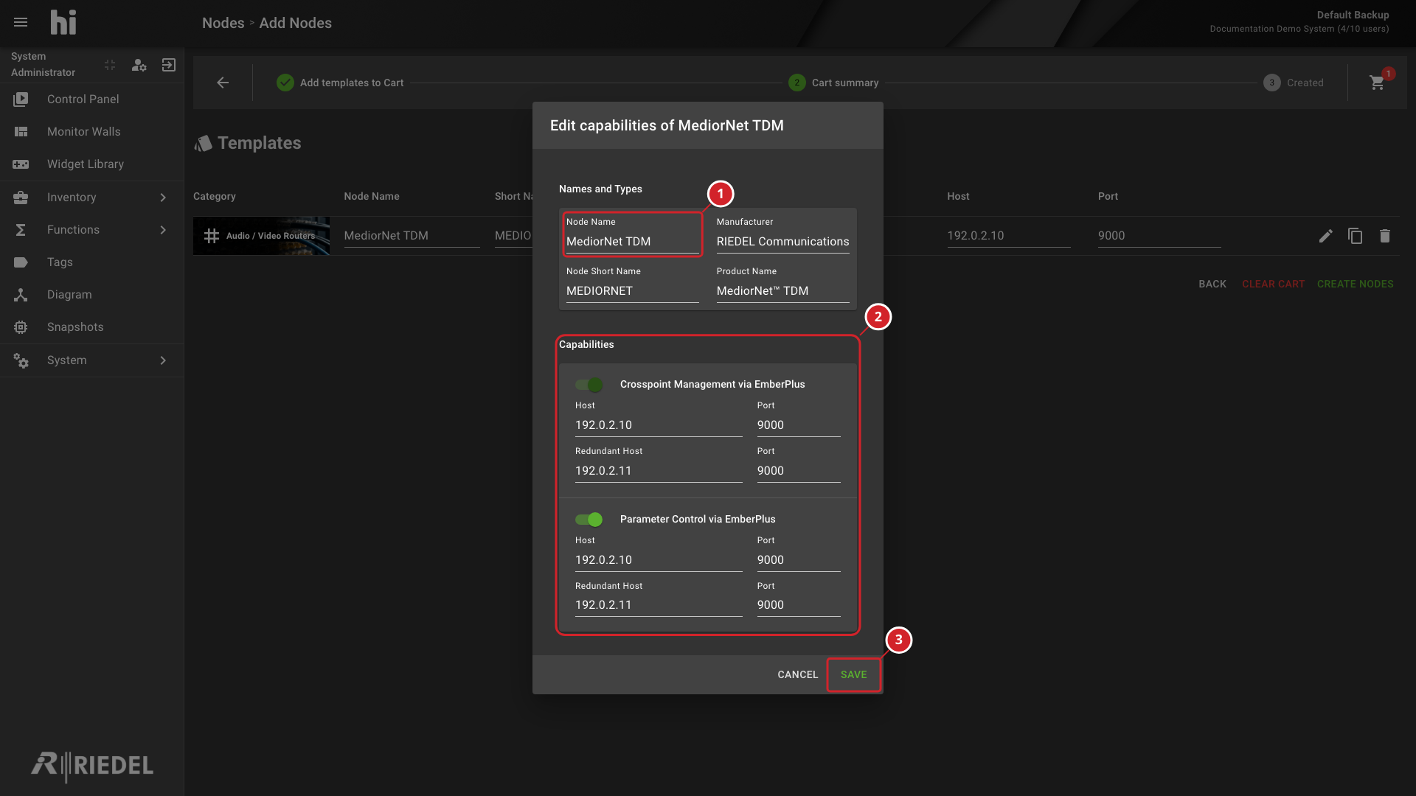Click the Inventory briefcase icon

tap(21, 197)
